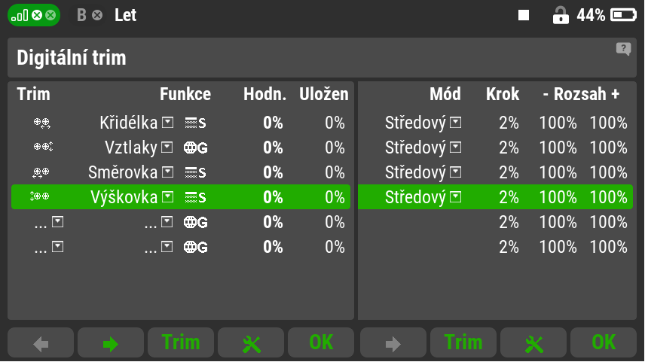Select the Let flight mode label

(126, 15)
